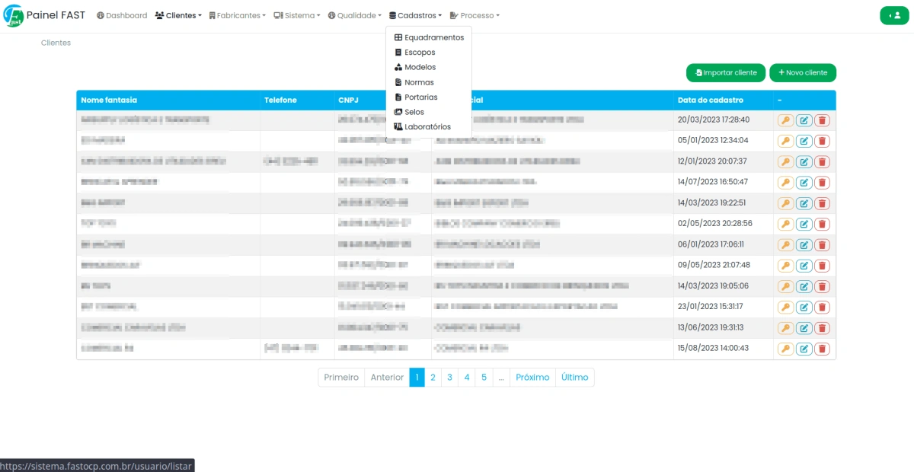The image size is (914, 472).
Task: Click the edit icon in the third row
Action: 804,161
